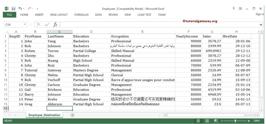Image resolution: width=266 pixels, height=124 pixels.
Task: Click cell containing Graduate Degree for Peter
Action: 91,99
